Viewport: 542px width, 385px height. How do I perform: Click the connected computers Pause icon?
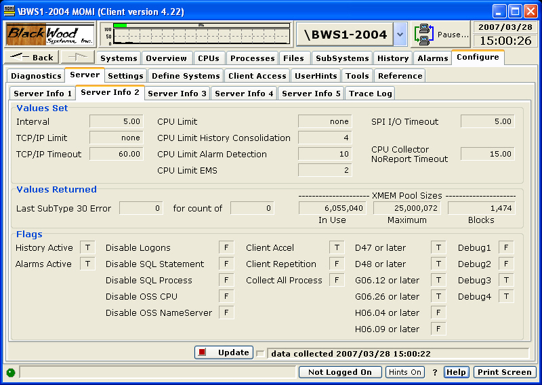[x=424, y=35]
